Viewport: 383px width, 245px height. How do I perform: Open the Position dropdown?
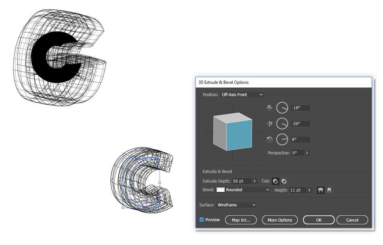pyautogui.click(x=242, y=94)
